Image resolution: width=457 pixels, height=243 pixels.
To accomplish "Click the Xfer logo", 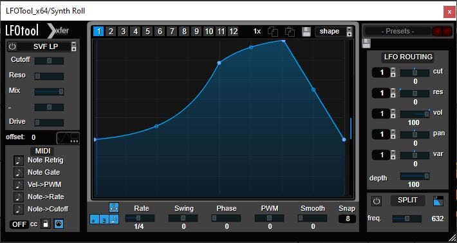I will [x=59, y=31].
